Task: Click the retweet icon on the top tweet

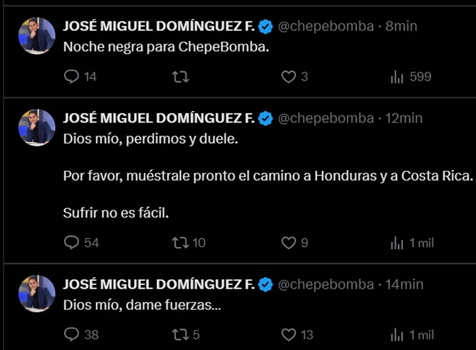Action: click(181, 77)
